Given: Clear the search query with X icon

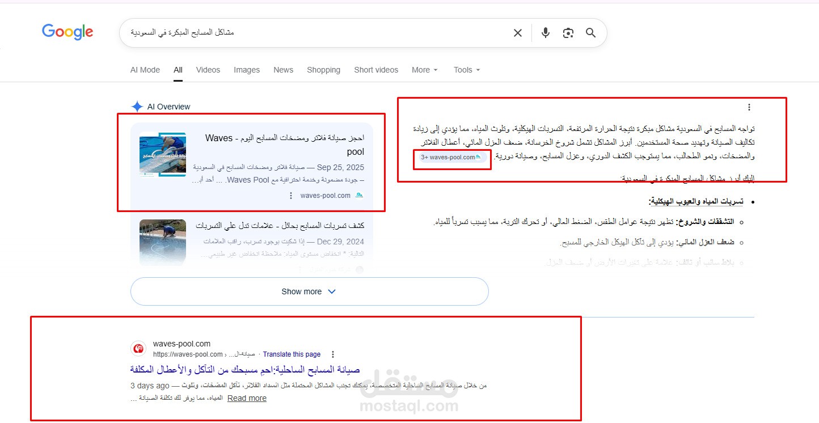Looking at the screenshot, I should click(x=518, y=33).
